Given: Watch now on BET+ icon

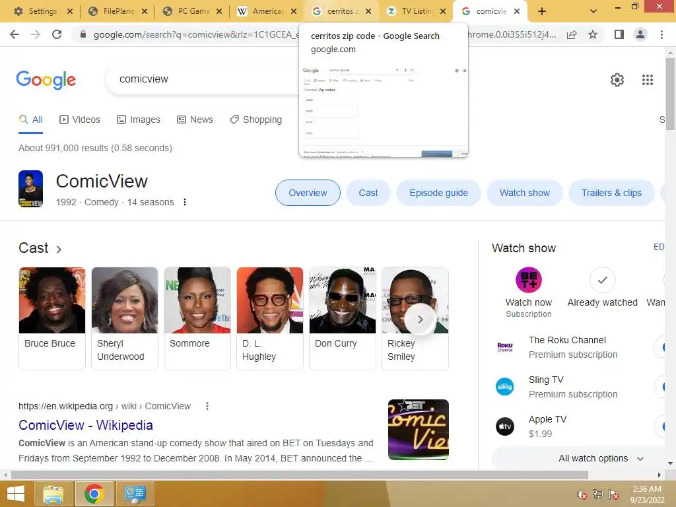Looking at the screenshot, I should pyautogui.click(x=529, y=280).
